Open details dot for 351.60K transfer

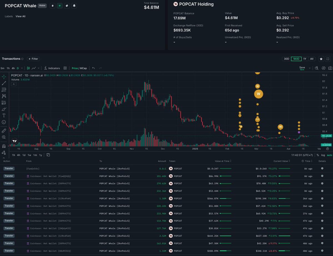click(322, 176)
